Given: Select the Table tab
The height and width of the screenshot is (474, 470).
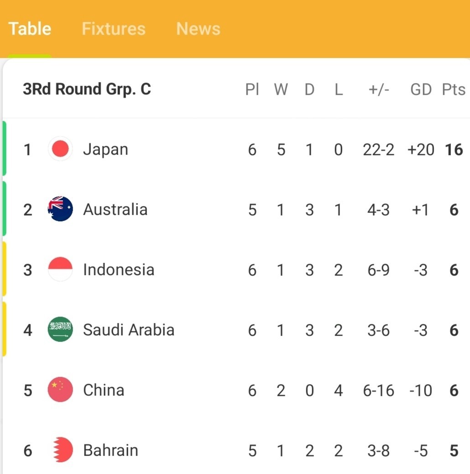Looking at the screenshot, I should click(x=30, y=29).
